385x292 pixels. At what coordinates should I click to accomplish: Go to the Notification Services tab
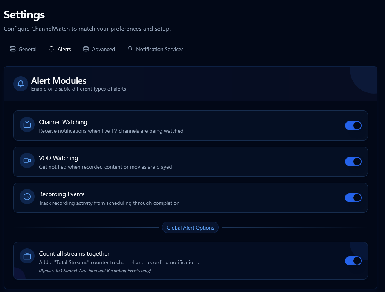pyautogui.click(x=160, y=49)
